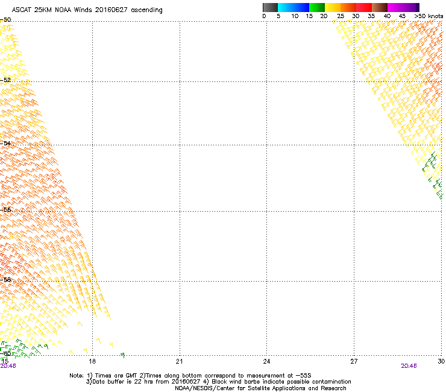Image resolution: width=446 pixels, height=392 pixels.
Task: Click the -56 latitude axis label
Action: click(5, 210)
